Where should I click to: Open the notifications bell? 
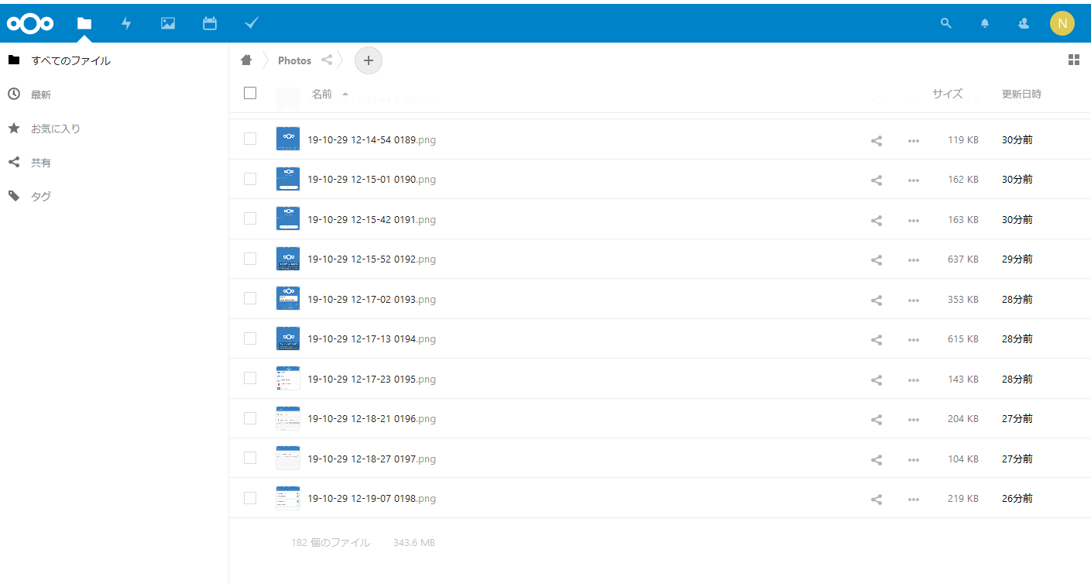pos(985,23)
